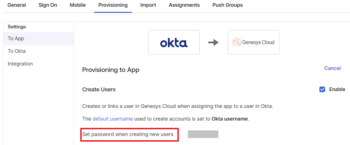The width and height of the screenshot is (350, 145).
Task: Open Integration in the Settings sidebar
Action: tap(20, 64)
